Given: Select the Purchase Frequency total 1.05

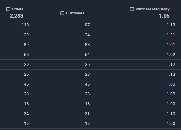Looking at the screenshot, I should click(x=164, y=16).
